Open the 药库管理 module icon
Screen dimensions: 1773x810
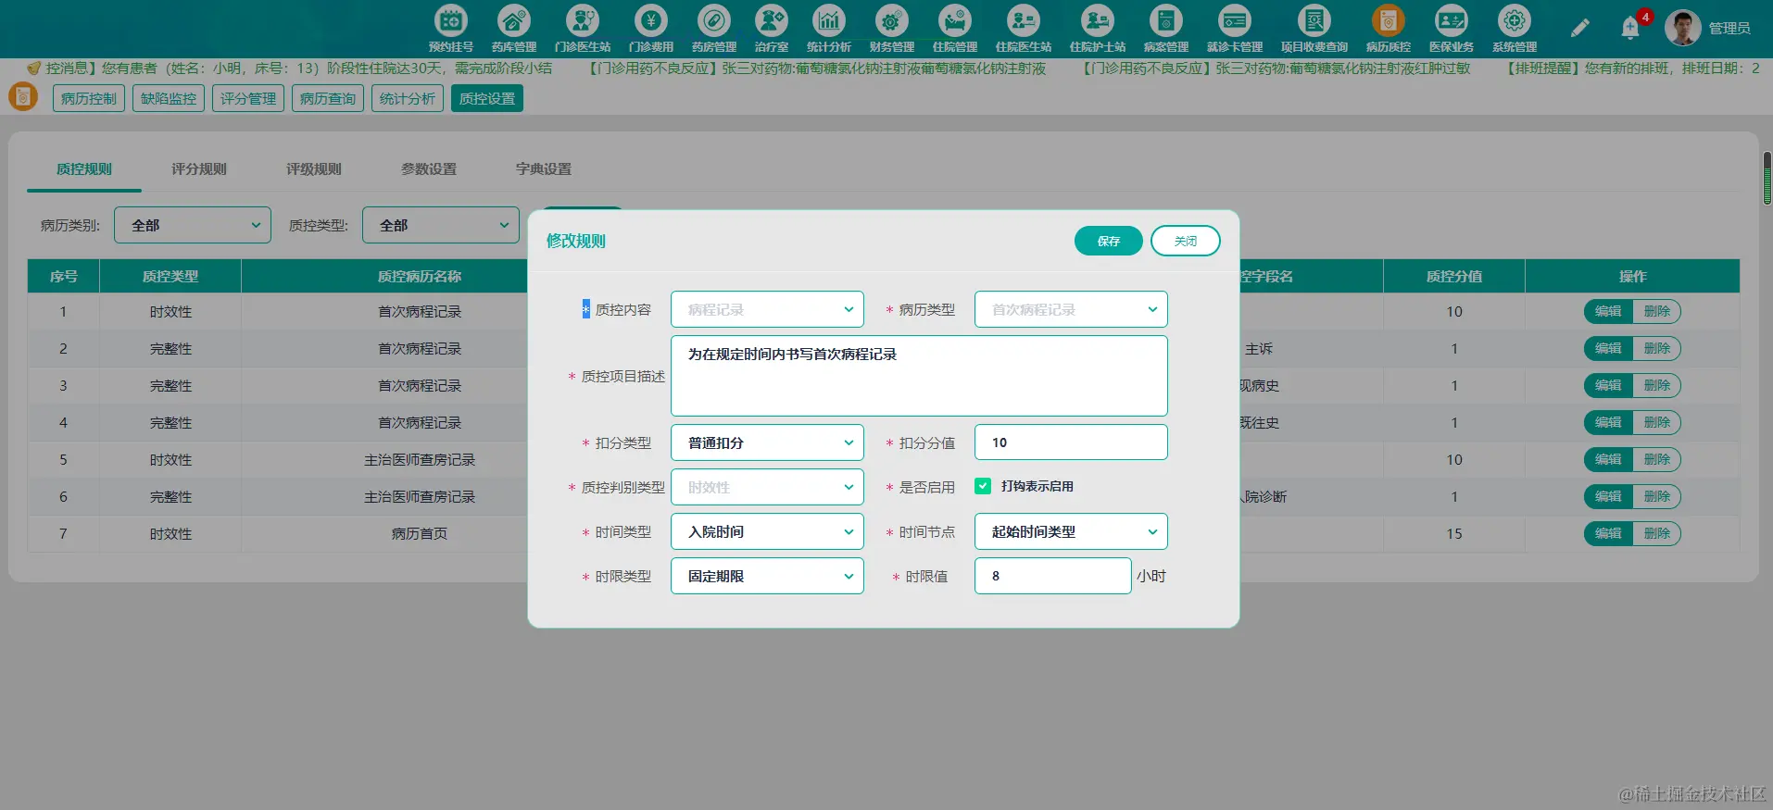tap(514, 20)
